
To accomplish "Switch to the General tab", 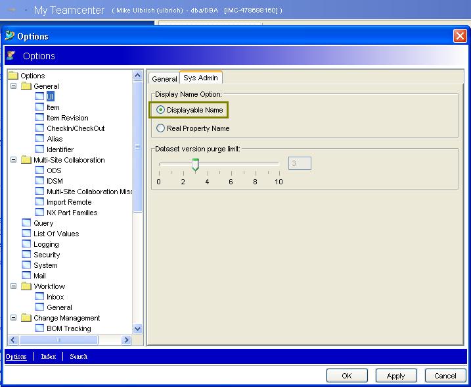I will click(164, 79).
